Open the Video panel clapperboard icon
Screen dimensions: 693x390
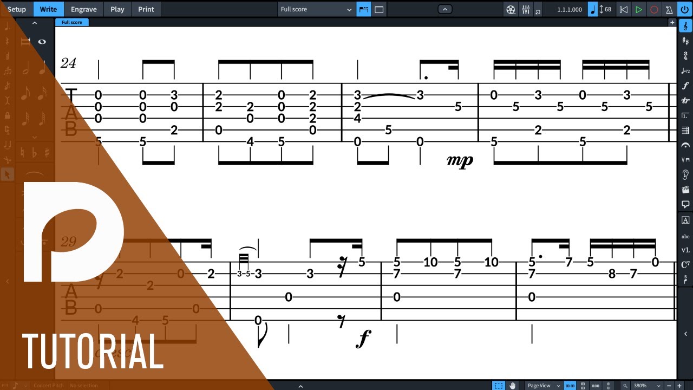685,190
